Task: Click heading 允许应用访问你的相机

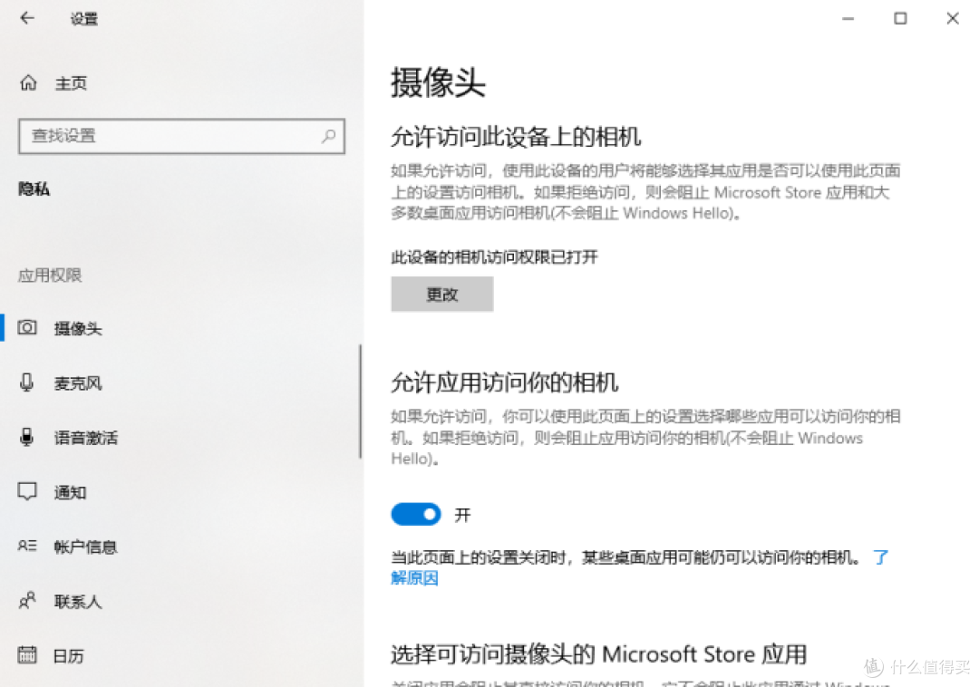Action: pos(505,382)
